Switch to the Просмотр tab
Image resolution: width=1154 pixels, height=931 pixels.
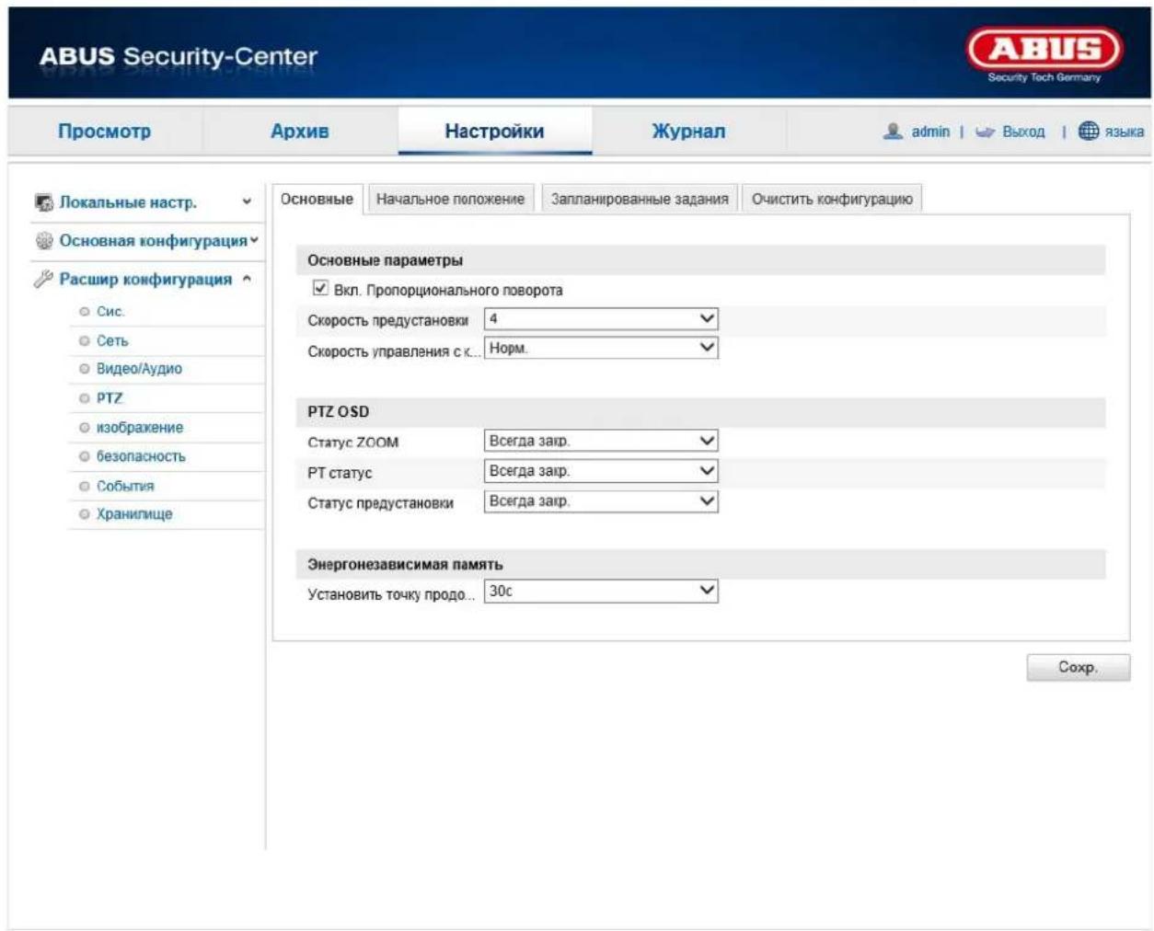[x=105, y=131]
